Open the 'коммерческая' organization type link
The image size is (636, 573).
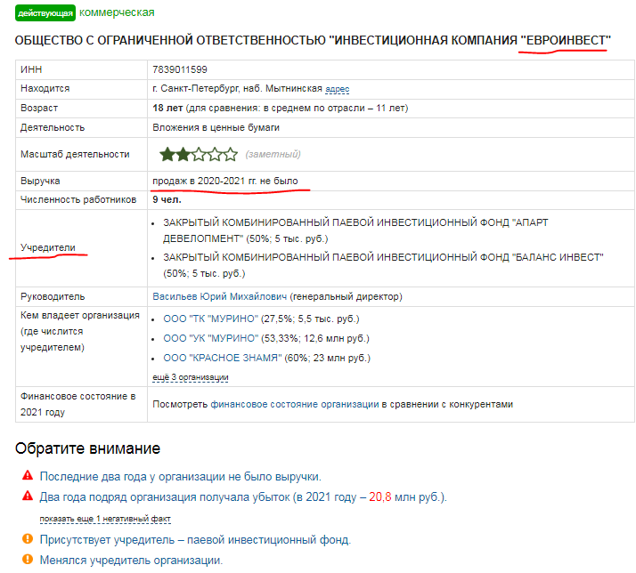[117, 12]
